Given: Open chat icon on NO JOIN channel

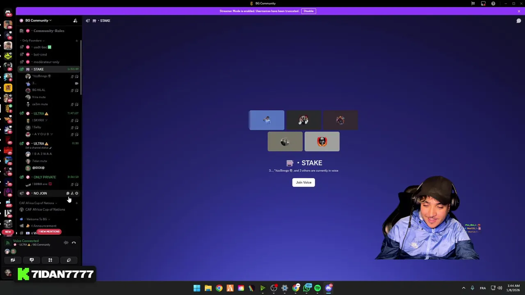Looking at the screenshot, I should tap(68, 193).
